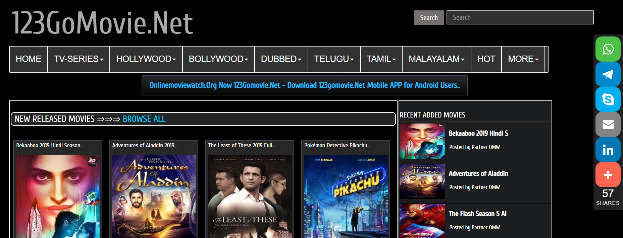Viewport: 623px width, 238px height.
Task: Click sidebar Bekaaboo small thumbnail
Action: [x=422, y=141]
